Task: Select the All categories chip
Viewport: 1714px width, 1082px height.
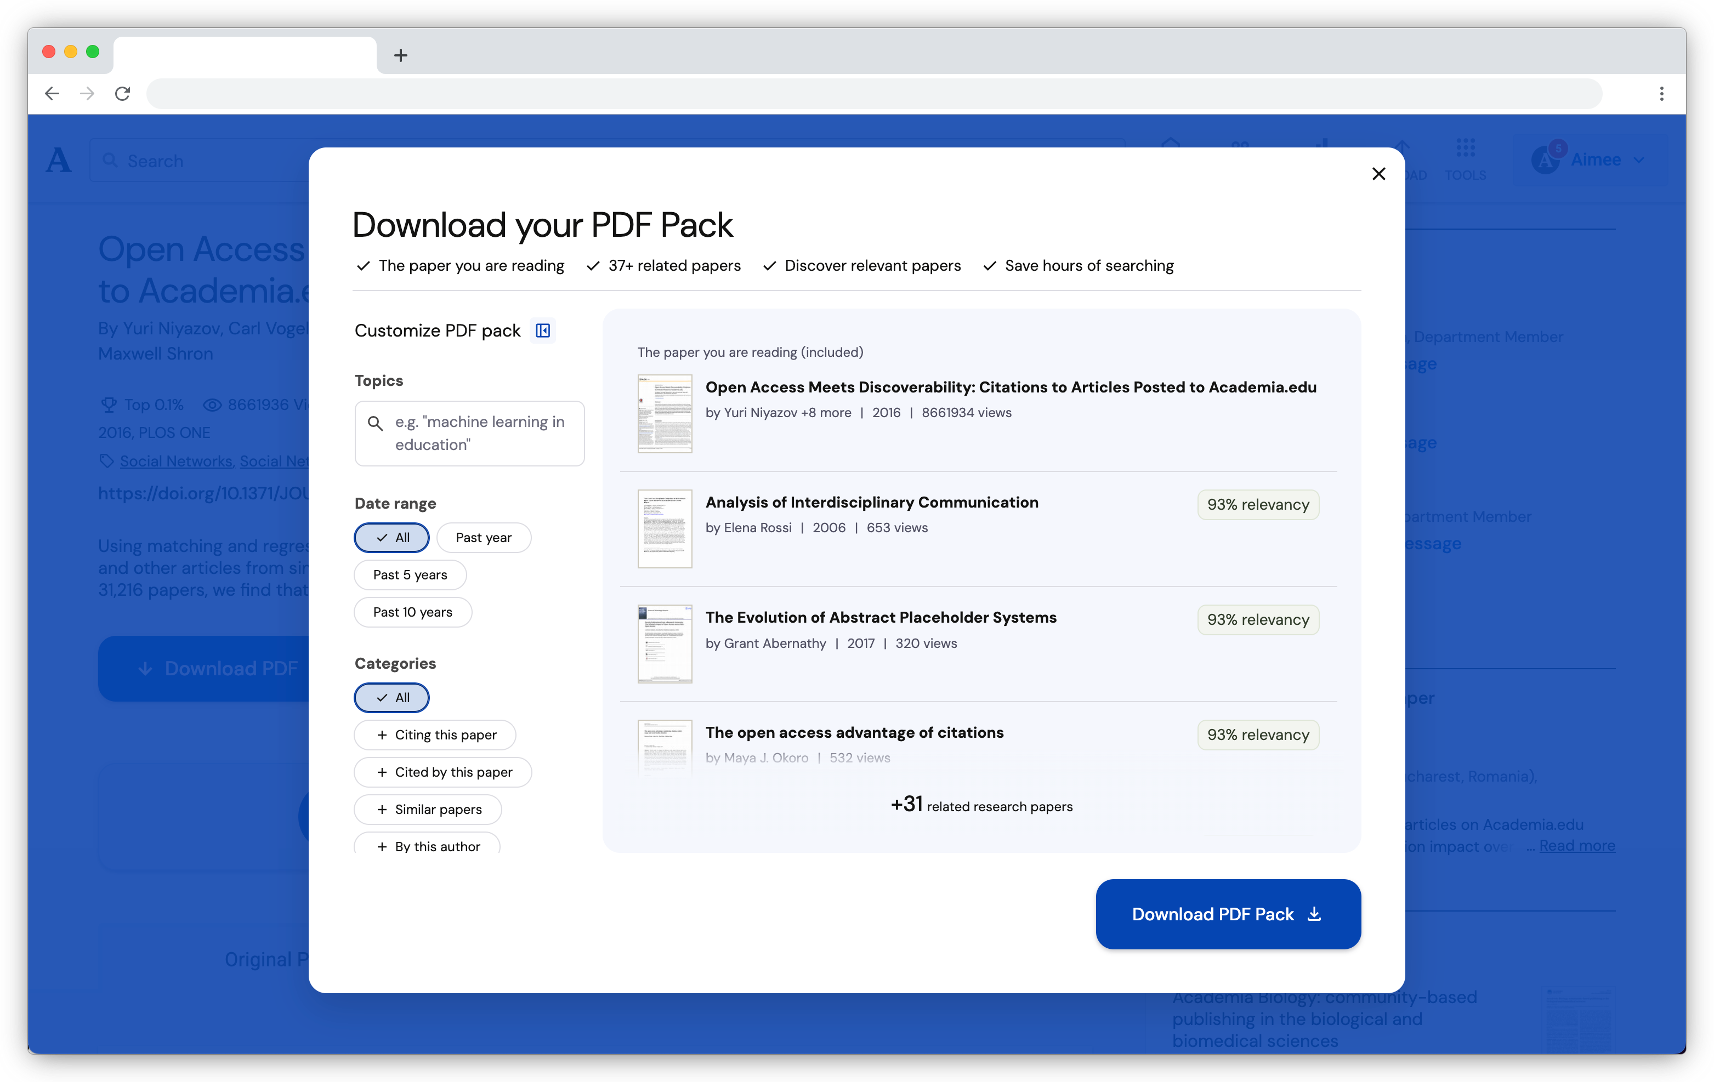Action: [x=391, y=697]
